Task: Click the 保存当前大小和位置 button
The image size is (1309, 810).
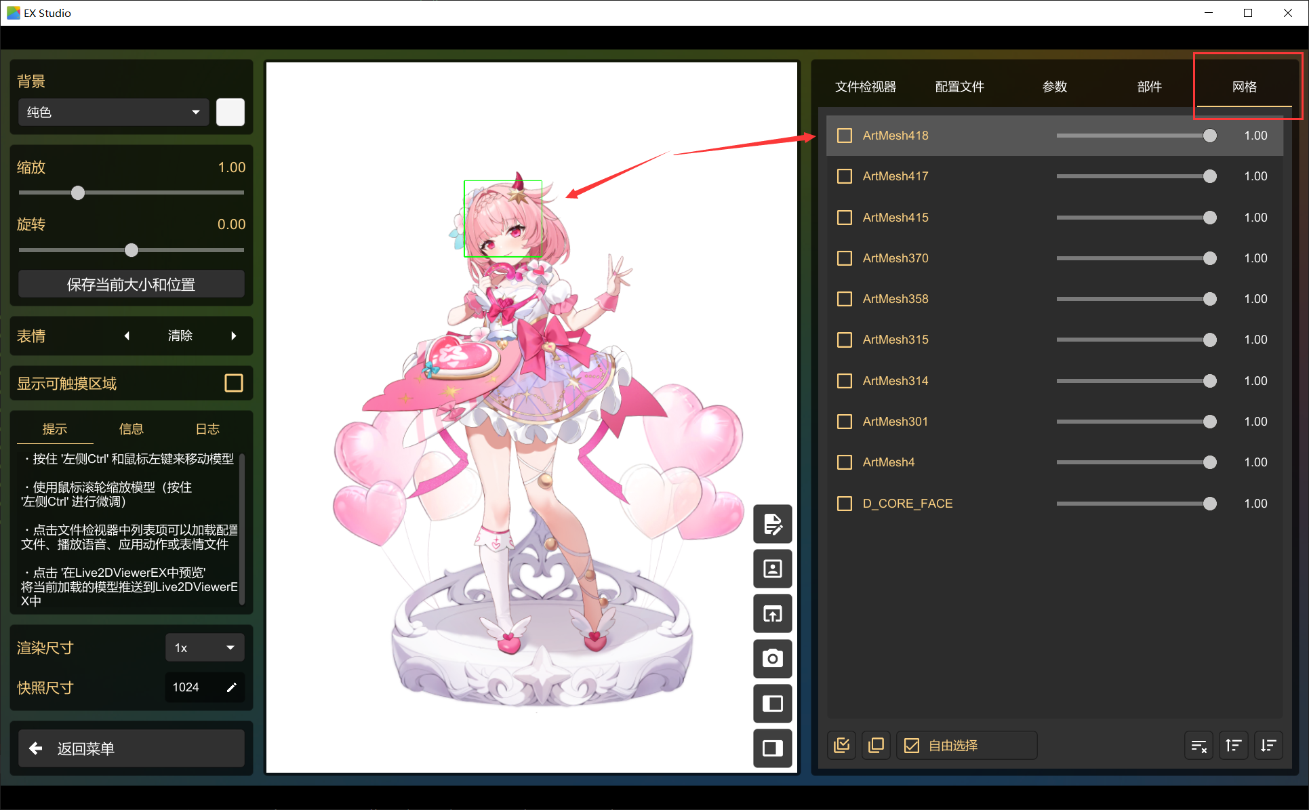Action: [132, 285]
